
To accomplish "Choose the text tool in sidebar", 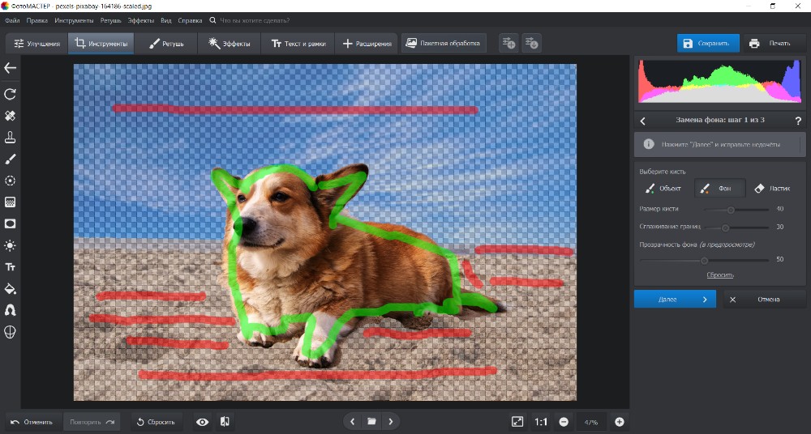I will pos(11,266).
